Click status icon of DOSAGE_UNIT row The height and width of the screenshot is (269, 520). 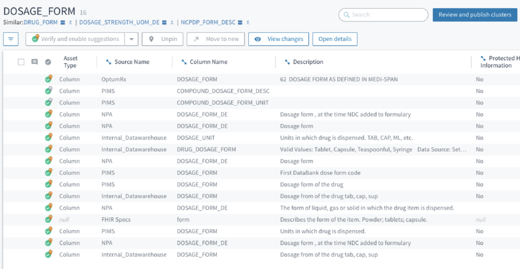point(49,137)
